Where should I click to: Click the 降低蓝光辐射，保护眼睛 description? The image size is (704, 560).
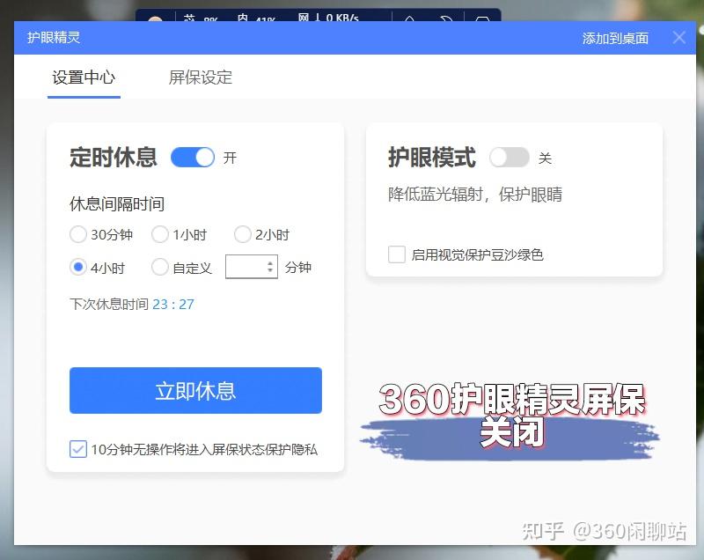click(475, 195)
